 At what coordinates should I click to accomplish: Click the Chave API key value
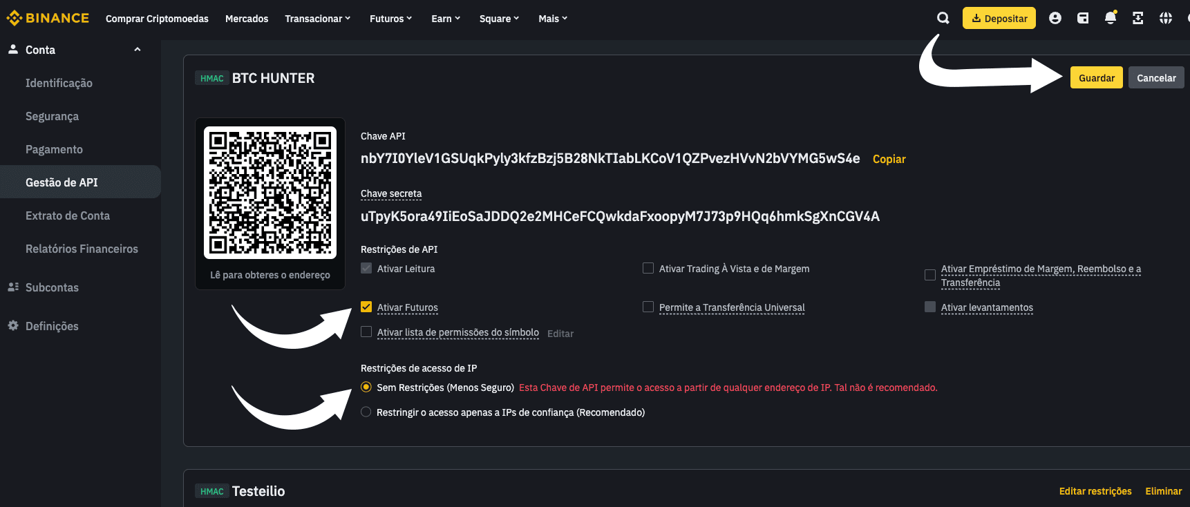(x=610, y=158)
